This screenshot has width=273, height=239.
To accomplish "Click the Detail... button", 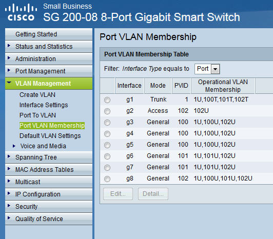I will point(153,194).
